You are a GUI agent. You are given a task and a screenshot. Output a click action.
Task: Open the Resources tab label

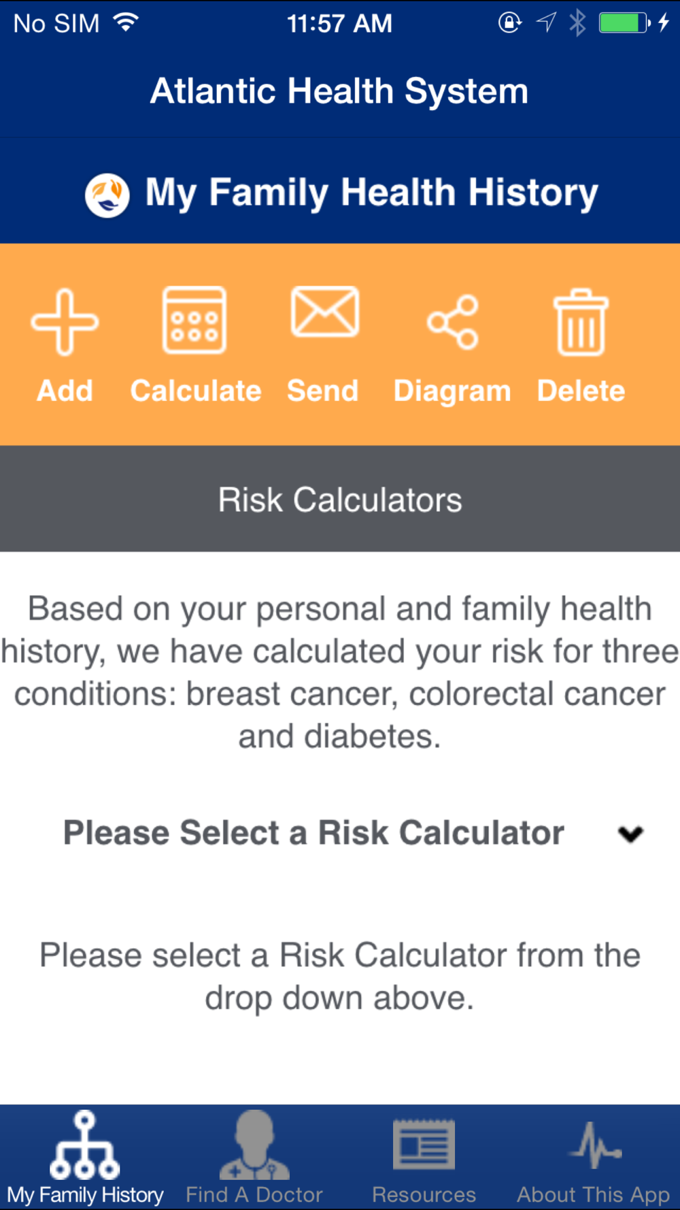coord(424,1195)
